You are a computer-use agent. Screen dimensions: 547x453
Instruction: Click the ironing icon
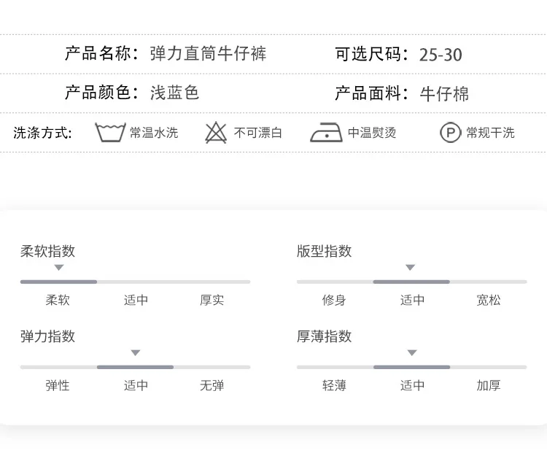click(x=326, y=133)
